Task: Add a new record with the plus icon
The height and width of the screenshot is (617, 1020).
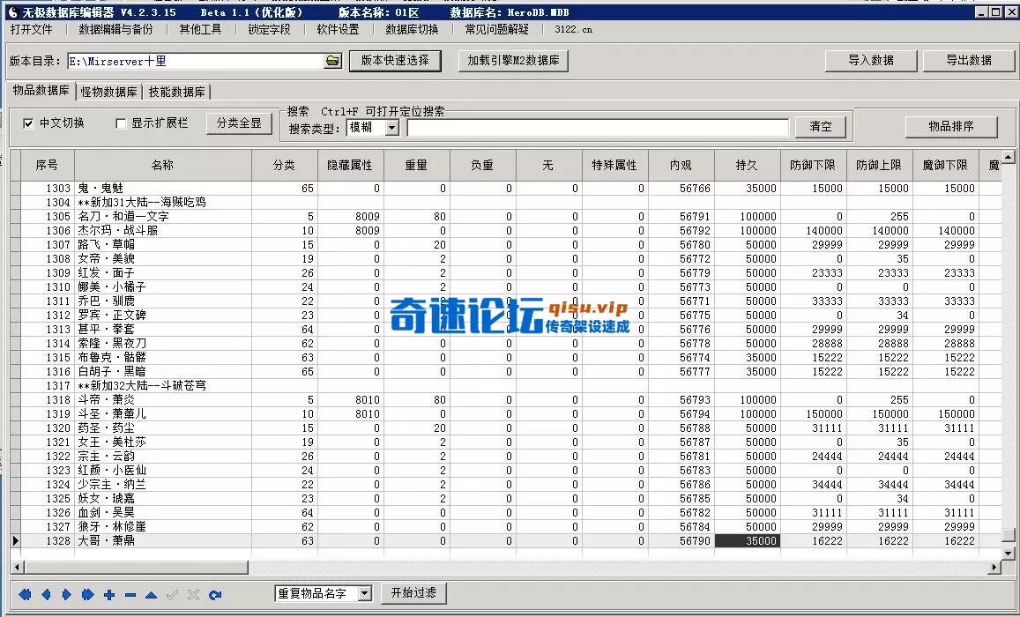Action: [x=108, y=595]
